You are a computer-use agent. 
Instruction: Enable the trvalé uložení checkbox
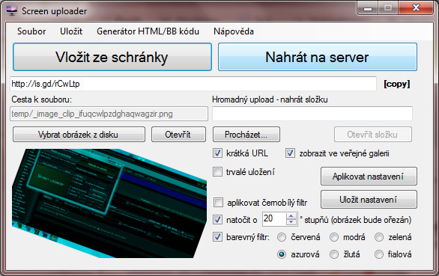(217, 172)
